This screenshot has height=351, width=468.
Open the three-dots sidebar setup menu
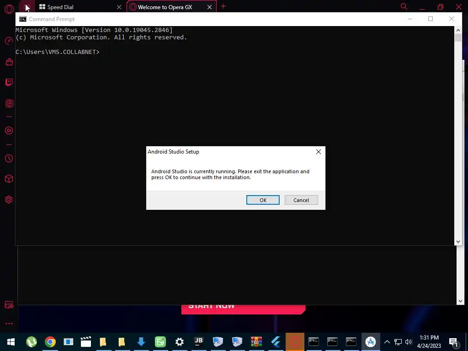click(9, 324)
